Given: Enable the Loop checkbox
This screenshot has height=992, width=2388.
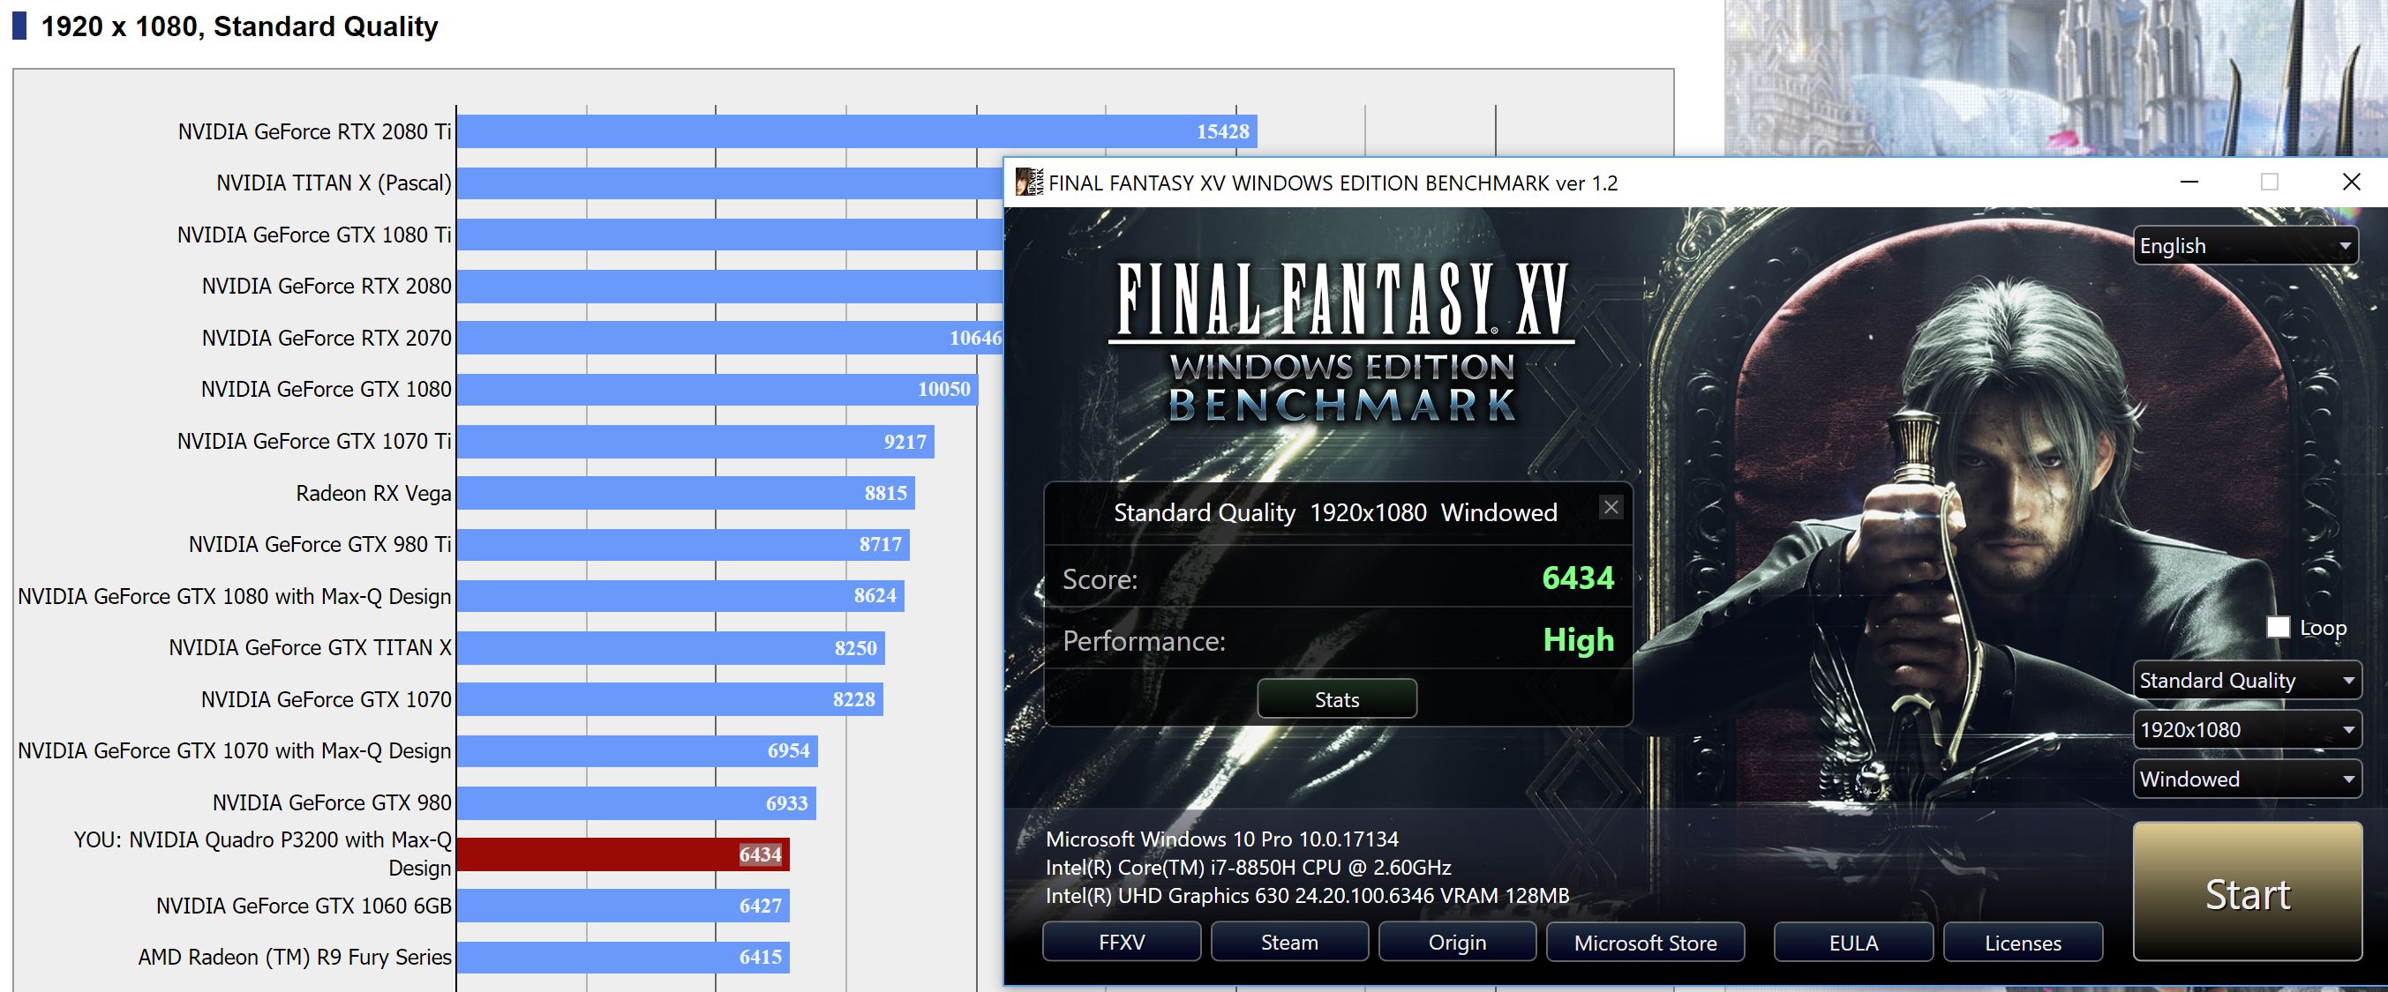Looking at the screenshot, I should pos(2278,627).
